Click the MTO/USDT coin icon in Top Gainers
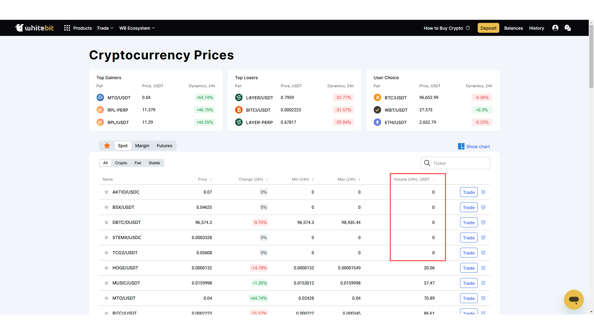 tap(100, 97)
